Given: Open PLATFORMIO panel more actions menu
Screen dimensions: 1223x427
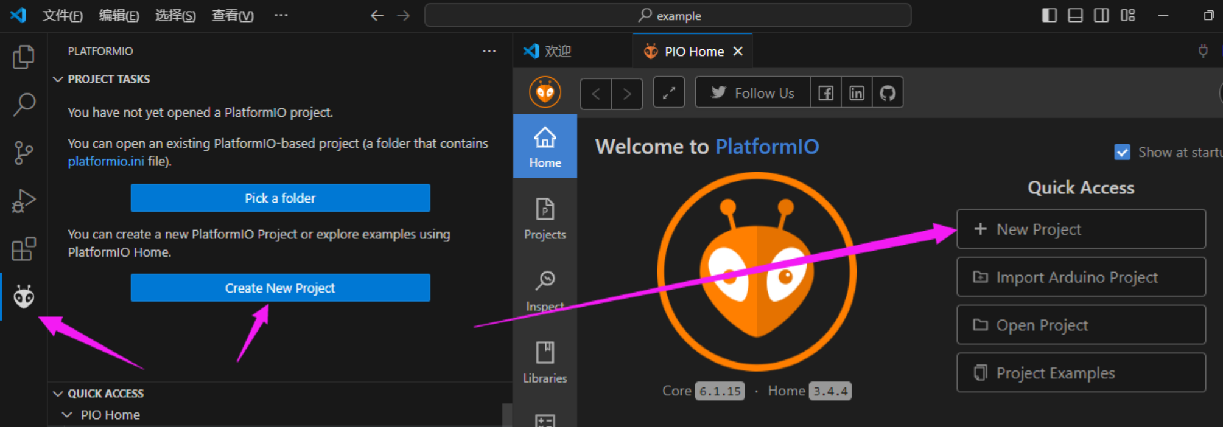Looking at the screenshot, I should [489, 51].
